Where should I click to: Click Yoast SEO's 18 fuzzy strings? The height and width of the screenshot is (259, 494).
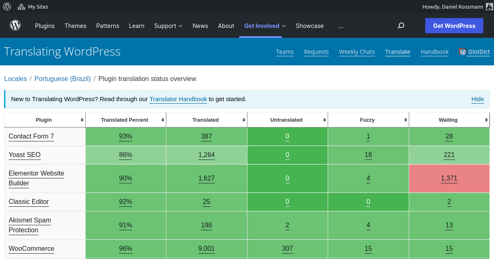pos(368,155)
